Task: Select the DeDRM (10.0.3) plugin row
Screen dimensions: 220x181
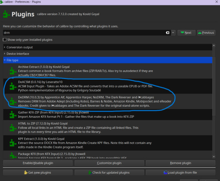Action: [x=108, y=101]
